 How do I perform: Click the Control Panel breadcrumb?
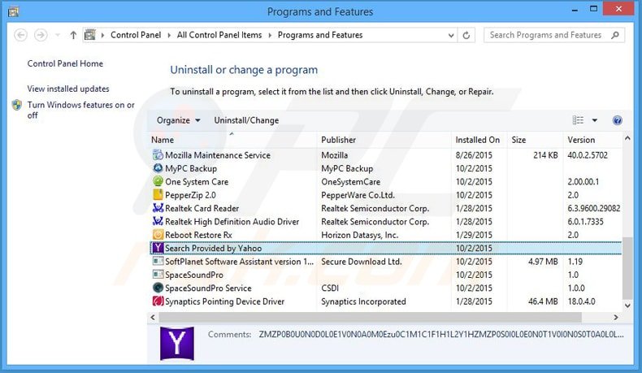[136, 35]
